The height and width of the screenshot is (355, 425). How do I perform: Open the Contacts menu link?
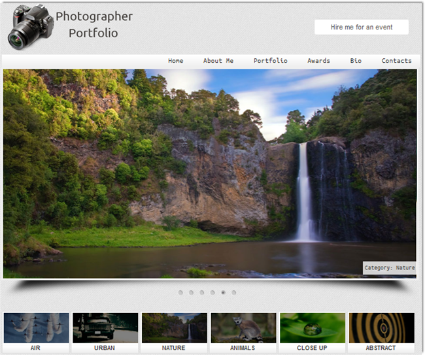click(396, 61)
